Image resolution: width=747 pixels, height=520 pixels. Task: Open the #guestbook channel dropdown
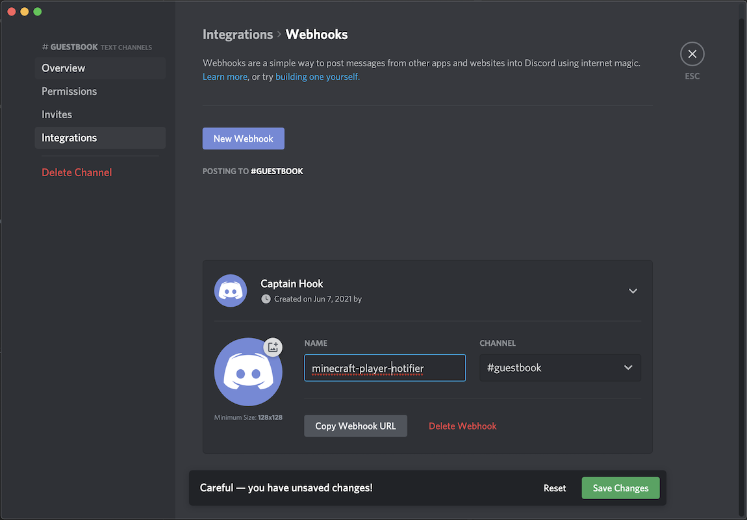pyautogui.click(x=560, y=367)
